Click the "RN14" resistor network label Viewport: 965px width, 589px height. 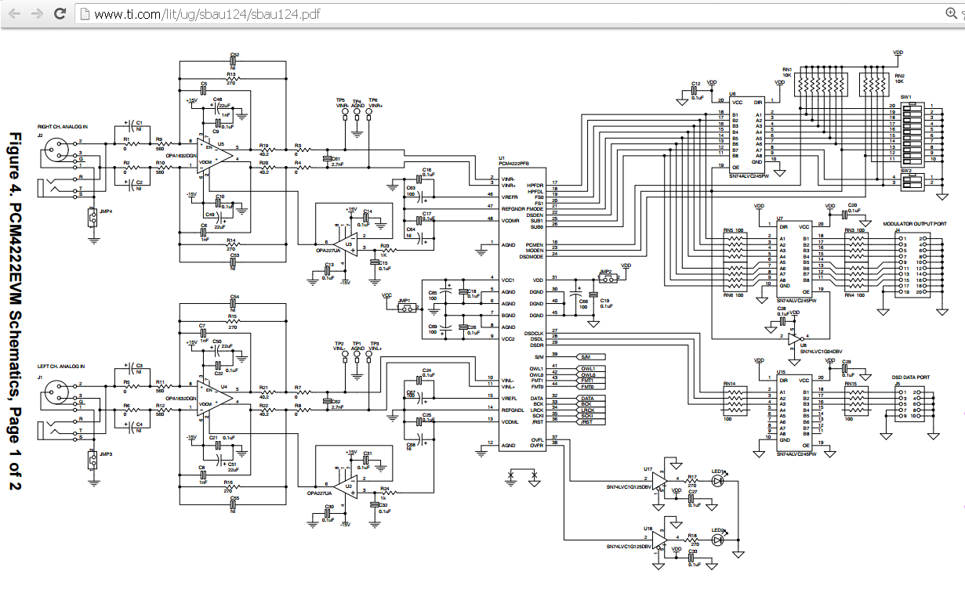point(730,384)
